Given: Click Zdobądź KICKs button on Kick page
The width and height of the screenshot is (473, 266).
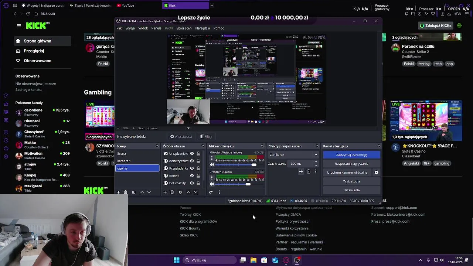Looking at the screenshot, I should 435,25.
